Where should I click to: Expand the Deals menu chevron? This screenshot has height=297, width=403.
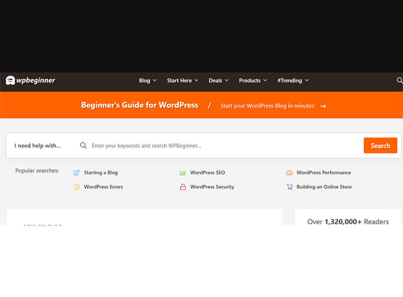click(x=227, y=81)
